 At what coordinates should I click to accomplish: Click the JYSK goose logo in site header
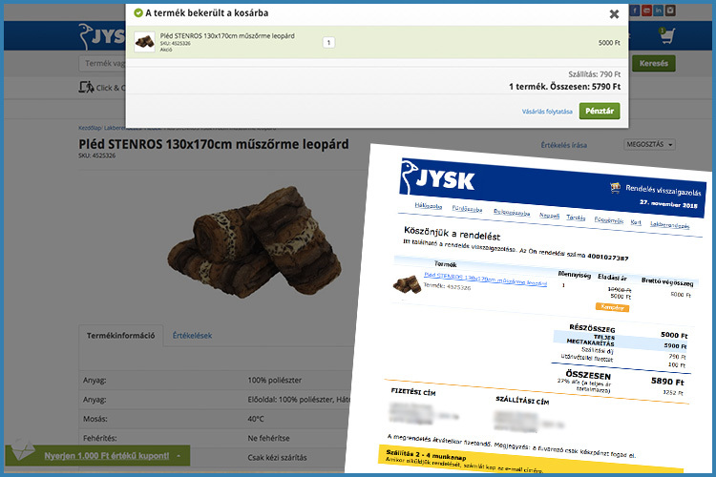(x=101, y=36)
